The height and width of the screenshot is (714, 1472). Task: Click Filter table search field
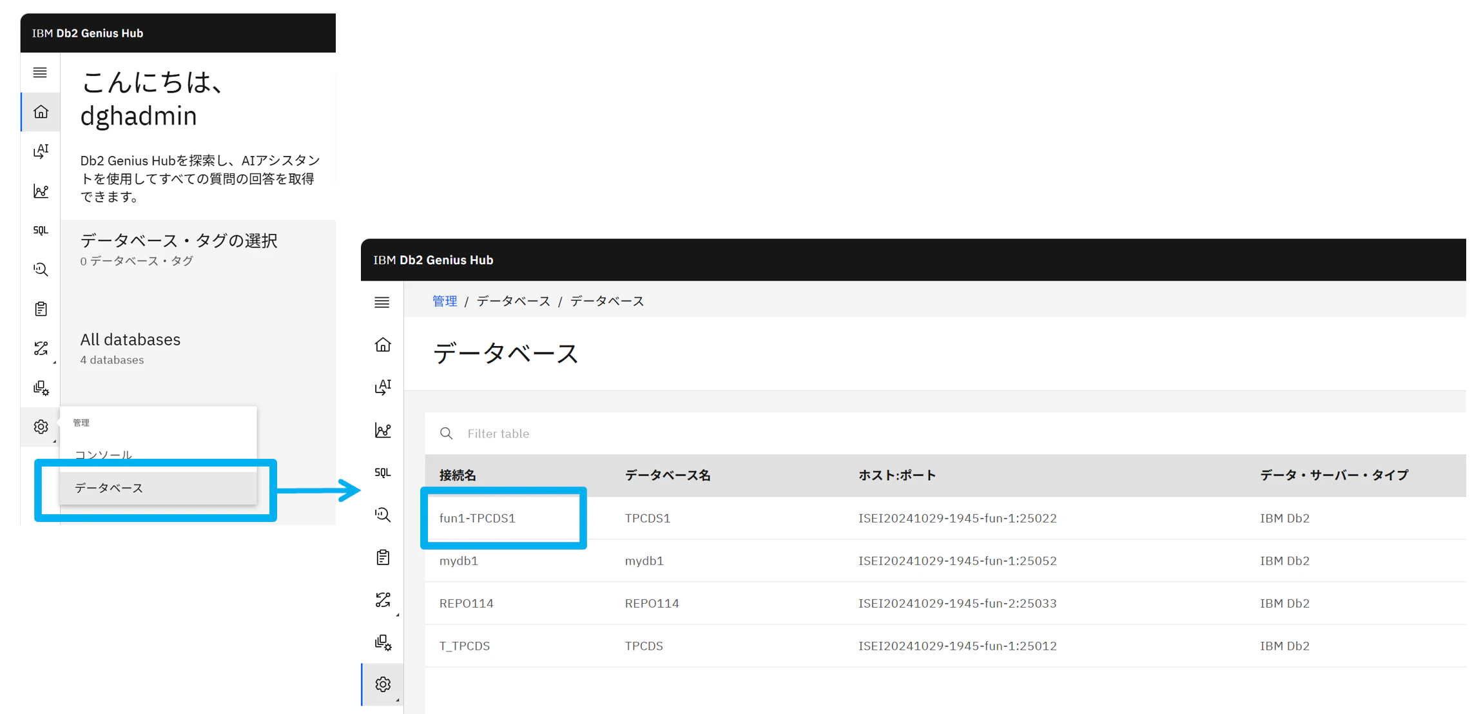945,434
